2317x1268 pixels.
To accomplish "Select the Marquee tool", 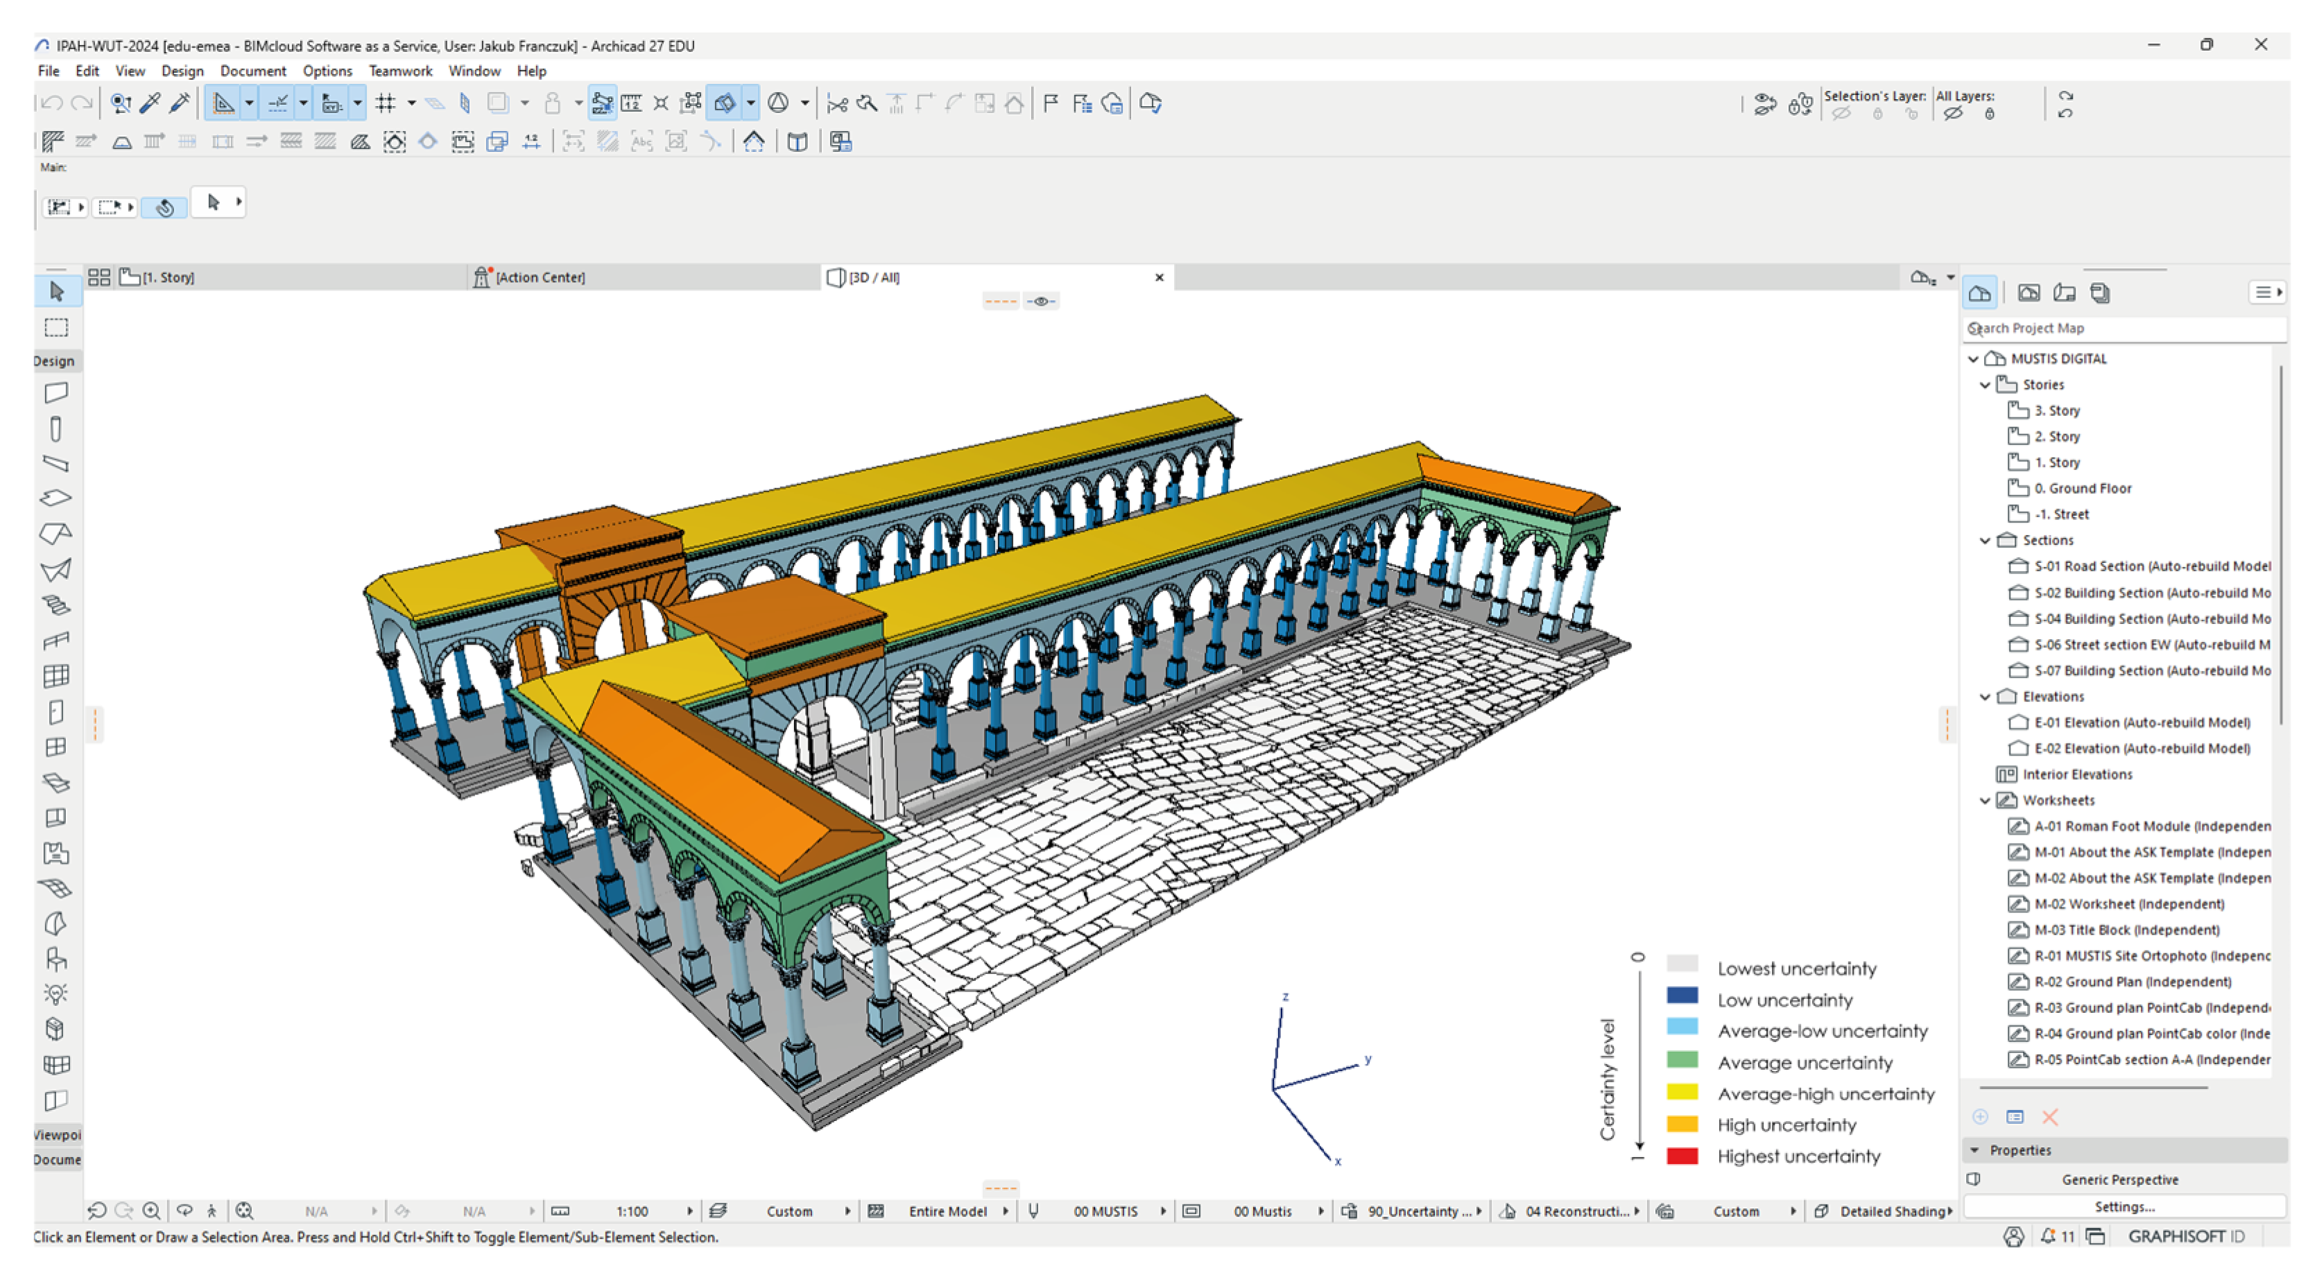I will 55,327.
